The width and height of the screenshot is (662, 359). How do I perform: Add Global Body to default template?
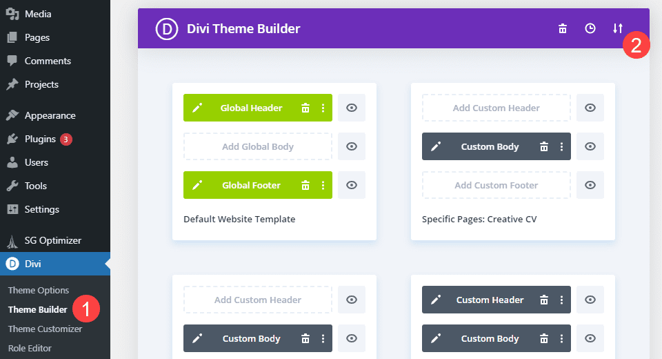pyautogui.click(x=257, y=146)
